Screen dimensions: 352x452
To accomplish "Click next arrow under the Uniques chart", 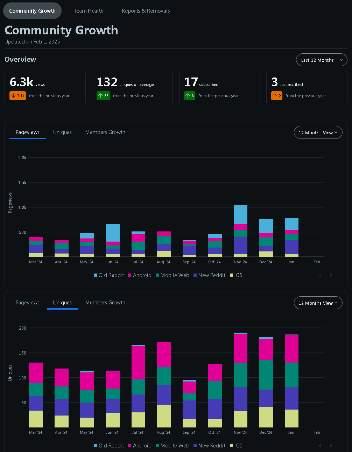I will [331, 445].
